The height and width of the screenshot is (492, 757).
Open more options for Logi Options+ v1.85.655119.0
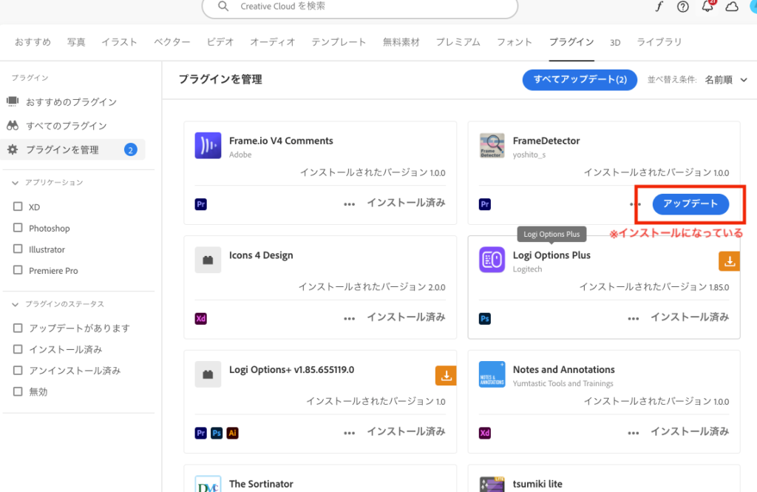(x=350, y=433)
